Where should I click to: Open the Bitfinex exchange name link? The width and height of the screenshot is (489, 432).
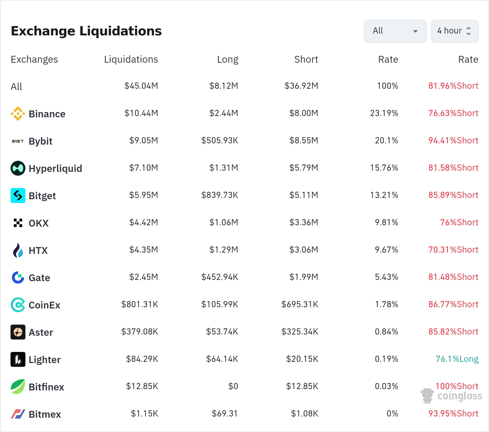[x=46, y=387]
